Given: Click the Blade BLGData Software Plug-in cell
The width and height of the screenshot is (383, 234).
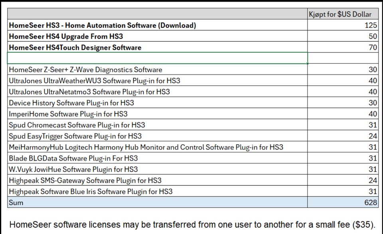Looking at the screenshot, I should 158,158.
